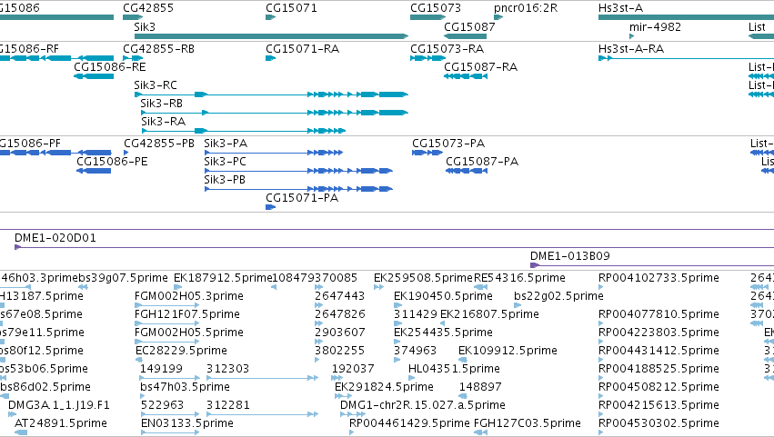Select the 312281 EST feature
Screen dimensions: 774x437
click(x=262, y=414)
